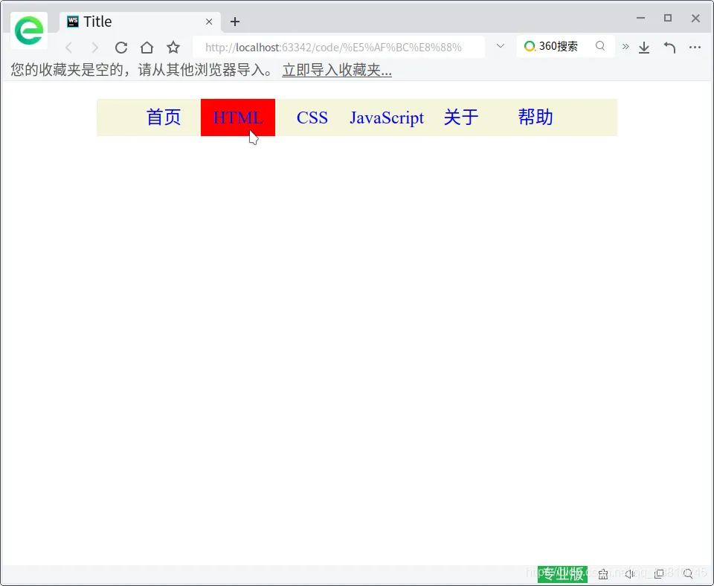Click the speaker icon in the bottom bar
714x586 pixels.
coord(629,574)
